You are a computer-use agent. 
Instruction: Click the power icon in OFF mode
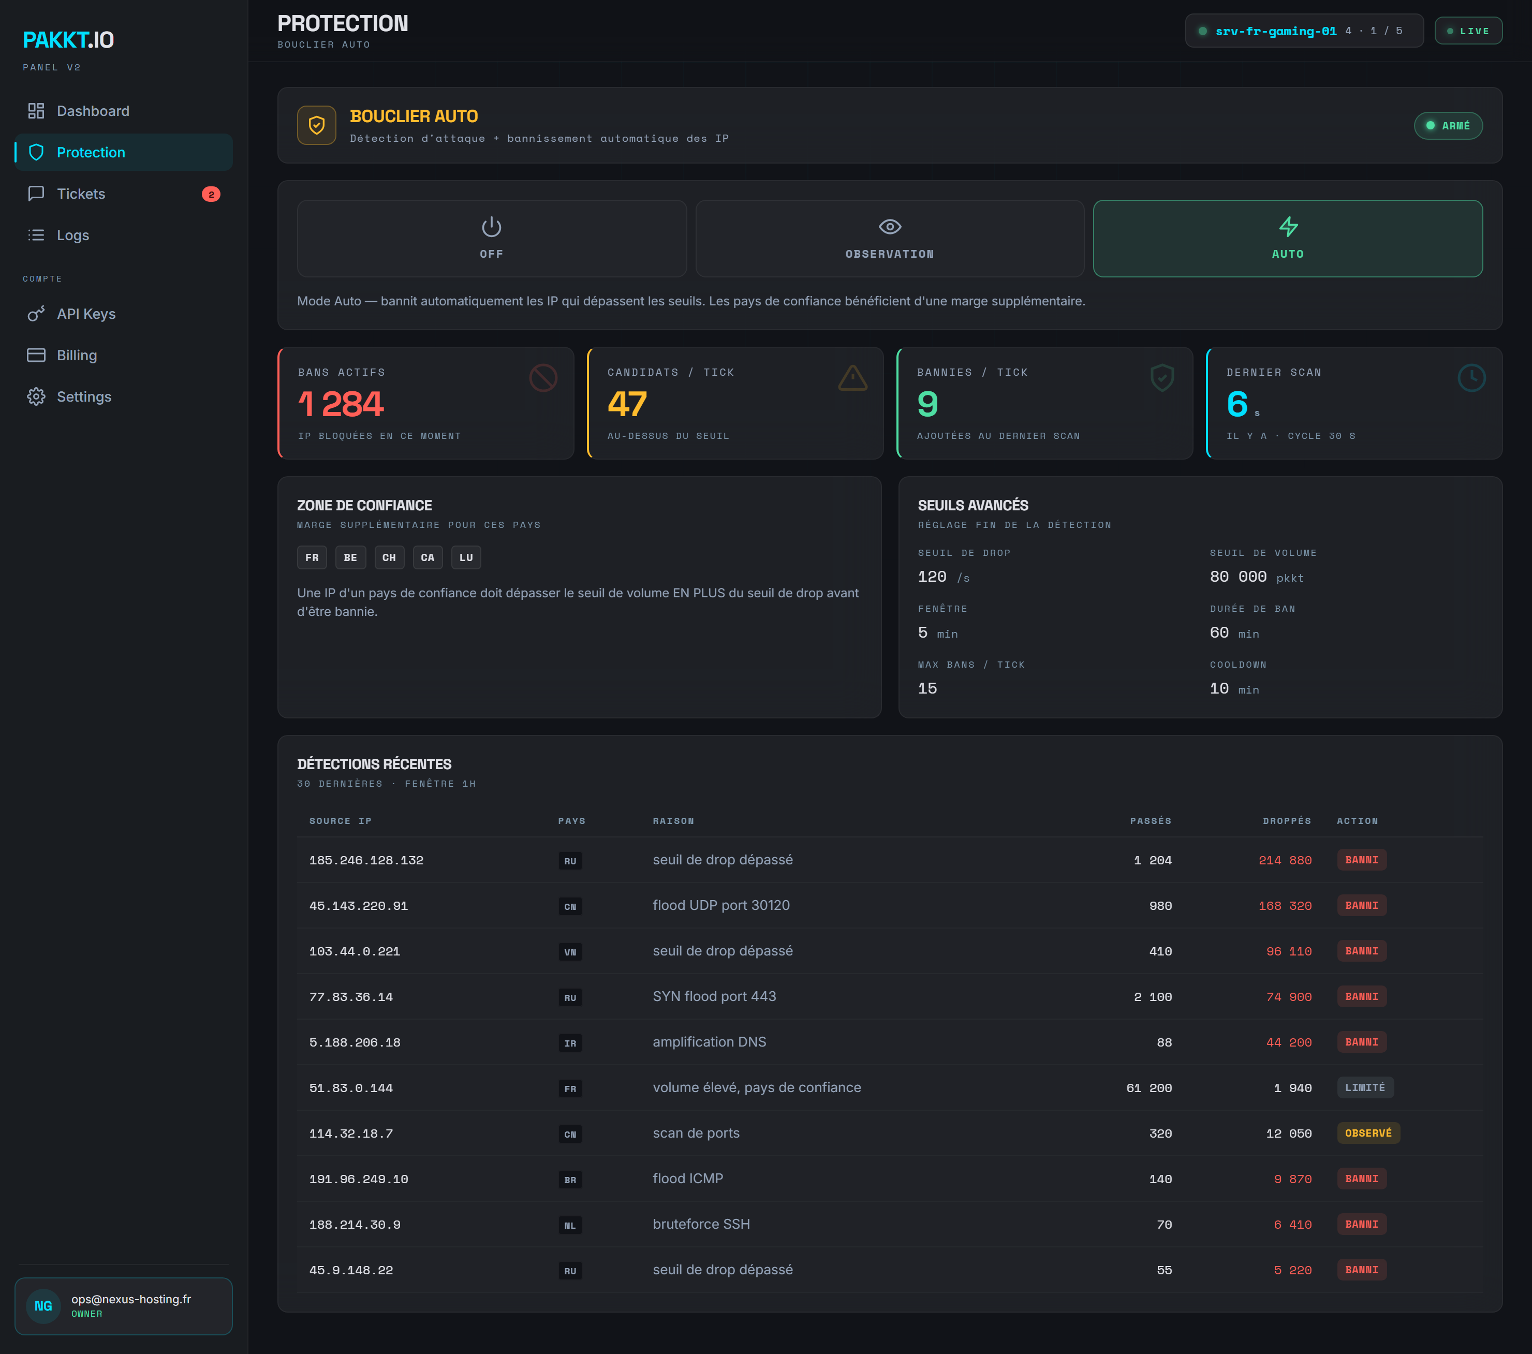(492, 226)
